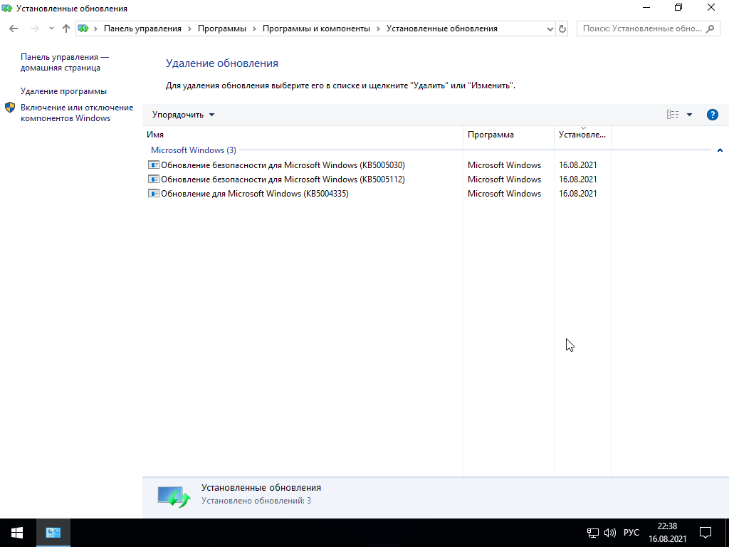Viewport: 729px width, 547px height.
Task: Click installed updates icon in details pane
Action: coord(174,496)
